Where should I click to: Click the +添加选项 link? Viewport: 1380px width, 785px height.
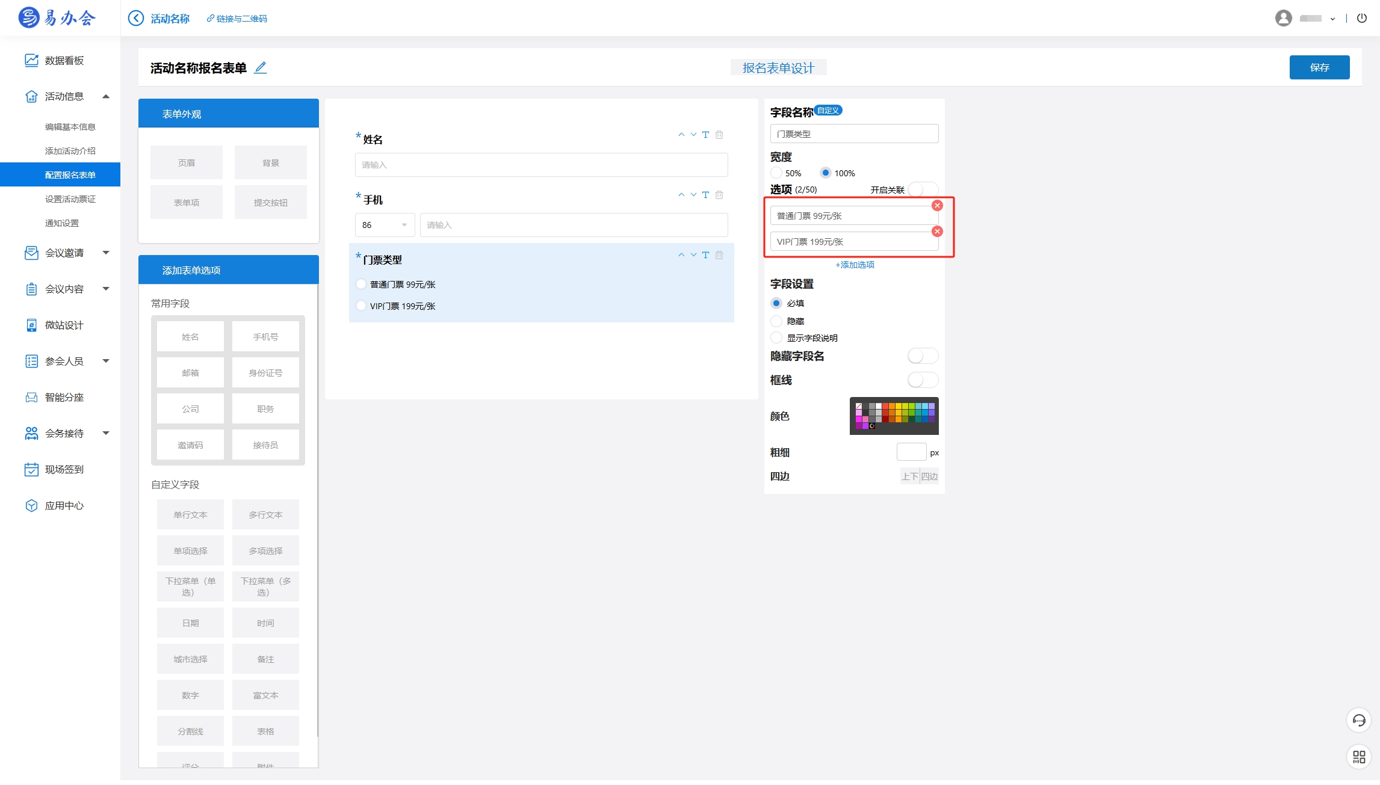[855, 265]
